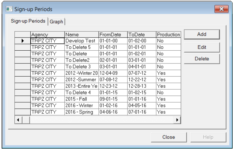Click the left scroll arrow of the grid
This screenshot has height=150, width=234.
pyautogui.click(x=18, y=120)
